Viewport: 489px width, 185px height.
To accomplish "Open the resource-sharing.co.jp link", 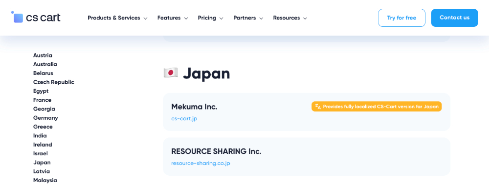I will coord(200,163).
